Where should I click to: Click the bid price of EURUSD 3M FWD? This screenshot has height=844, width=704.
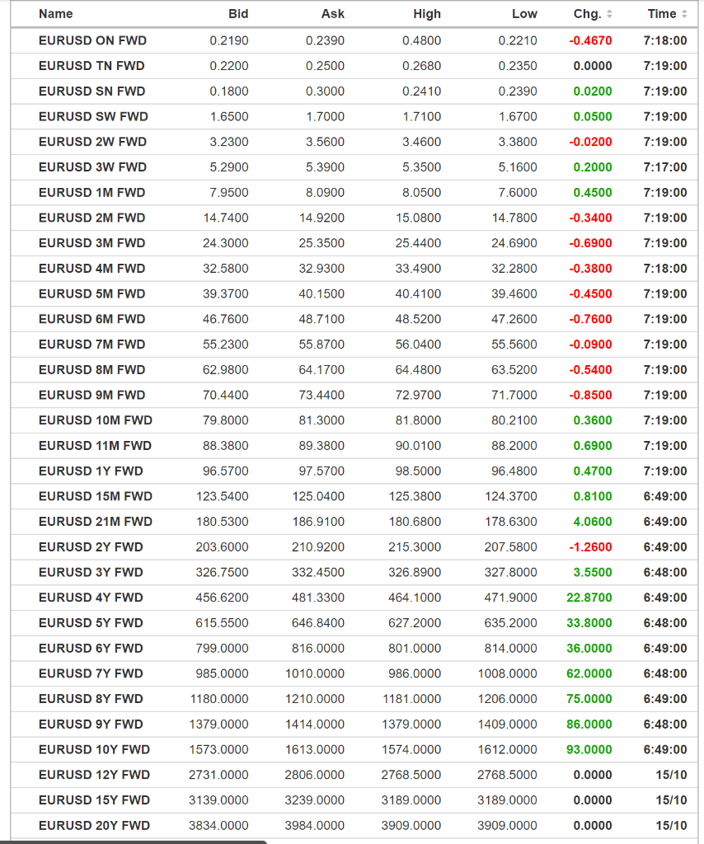coord(227,242)
